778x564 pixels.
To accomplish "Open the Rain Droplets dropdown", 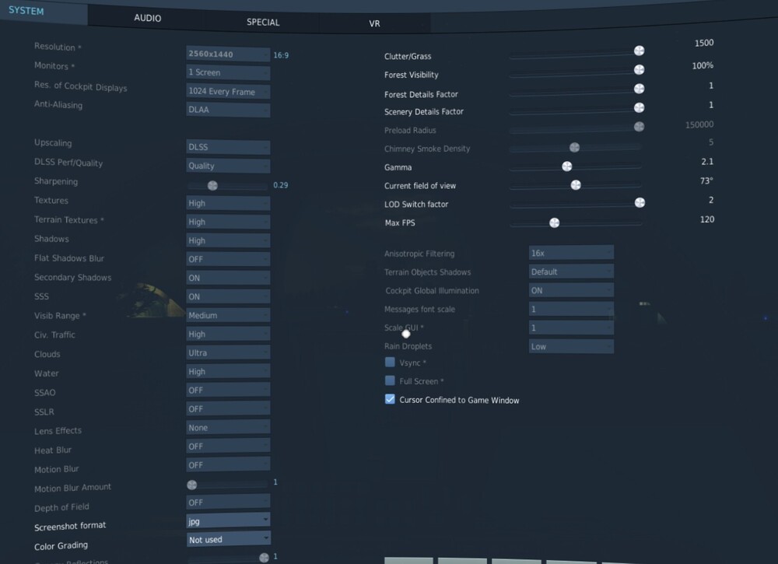I will 571,346.
